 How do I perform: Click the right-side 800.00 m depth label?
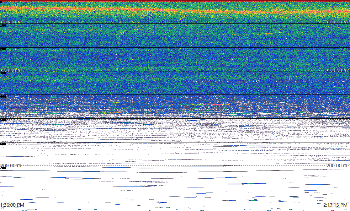337,22
